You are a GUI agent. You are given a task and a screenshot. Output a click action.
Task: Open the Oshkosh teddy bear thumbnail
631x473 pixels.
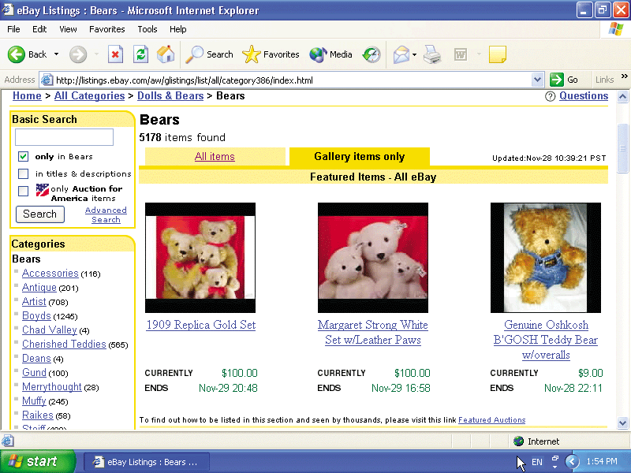click(546, 258)
